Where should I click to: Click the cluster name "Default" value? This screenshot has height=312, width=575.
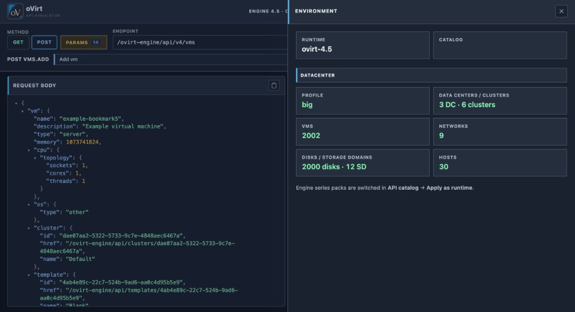(80, 259)
